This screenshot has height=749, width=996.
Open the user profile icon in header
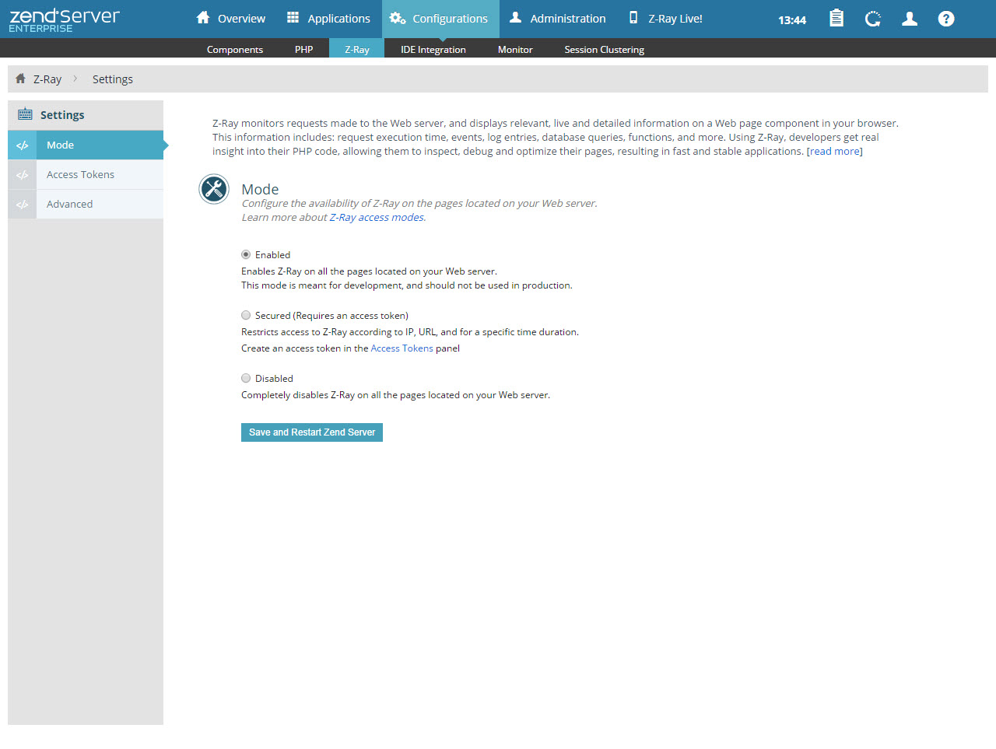coord(909,19)
